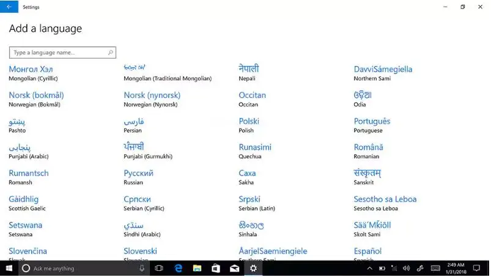
Task: Choose the Setswana language
Action: click(25, 229)
